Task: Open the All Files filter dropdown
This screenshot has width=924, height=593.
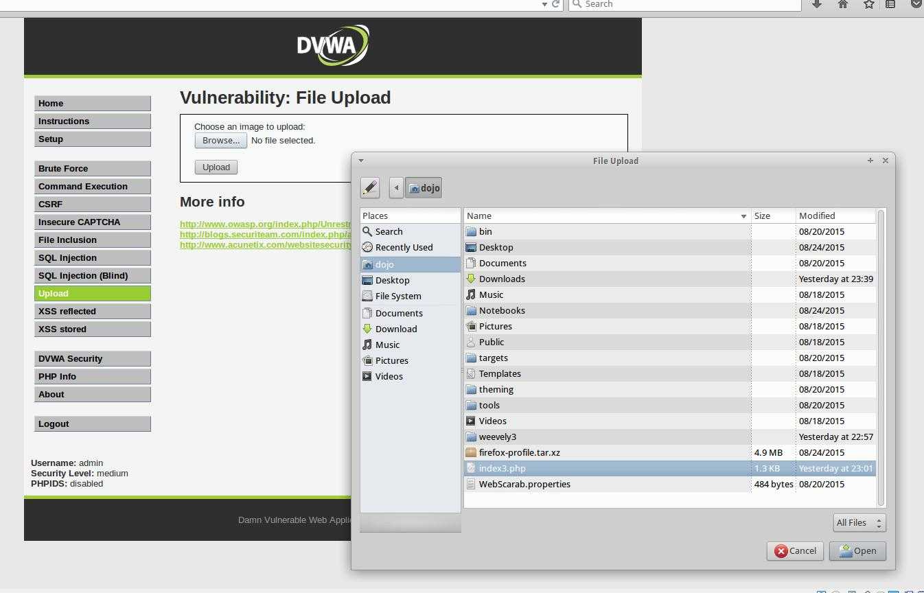Action: point(859,523)
